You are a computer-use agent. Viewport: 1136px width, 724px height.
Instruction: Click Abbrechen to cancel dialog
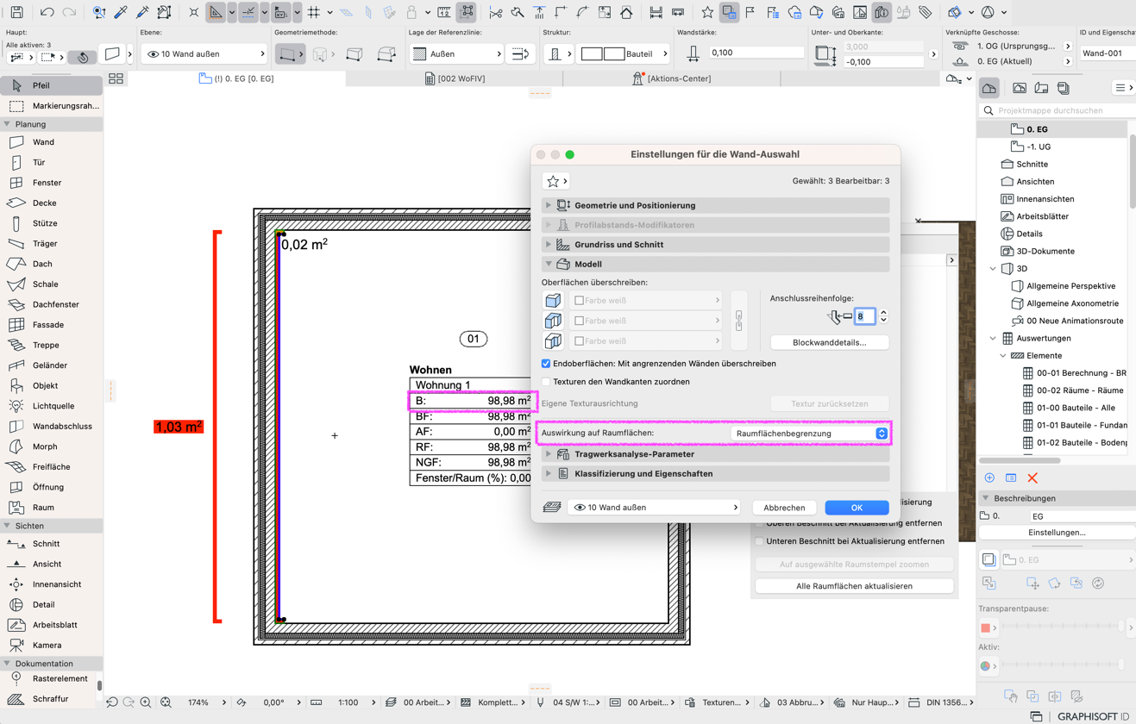(784, 508)
